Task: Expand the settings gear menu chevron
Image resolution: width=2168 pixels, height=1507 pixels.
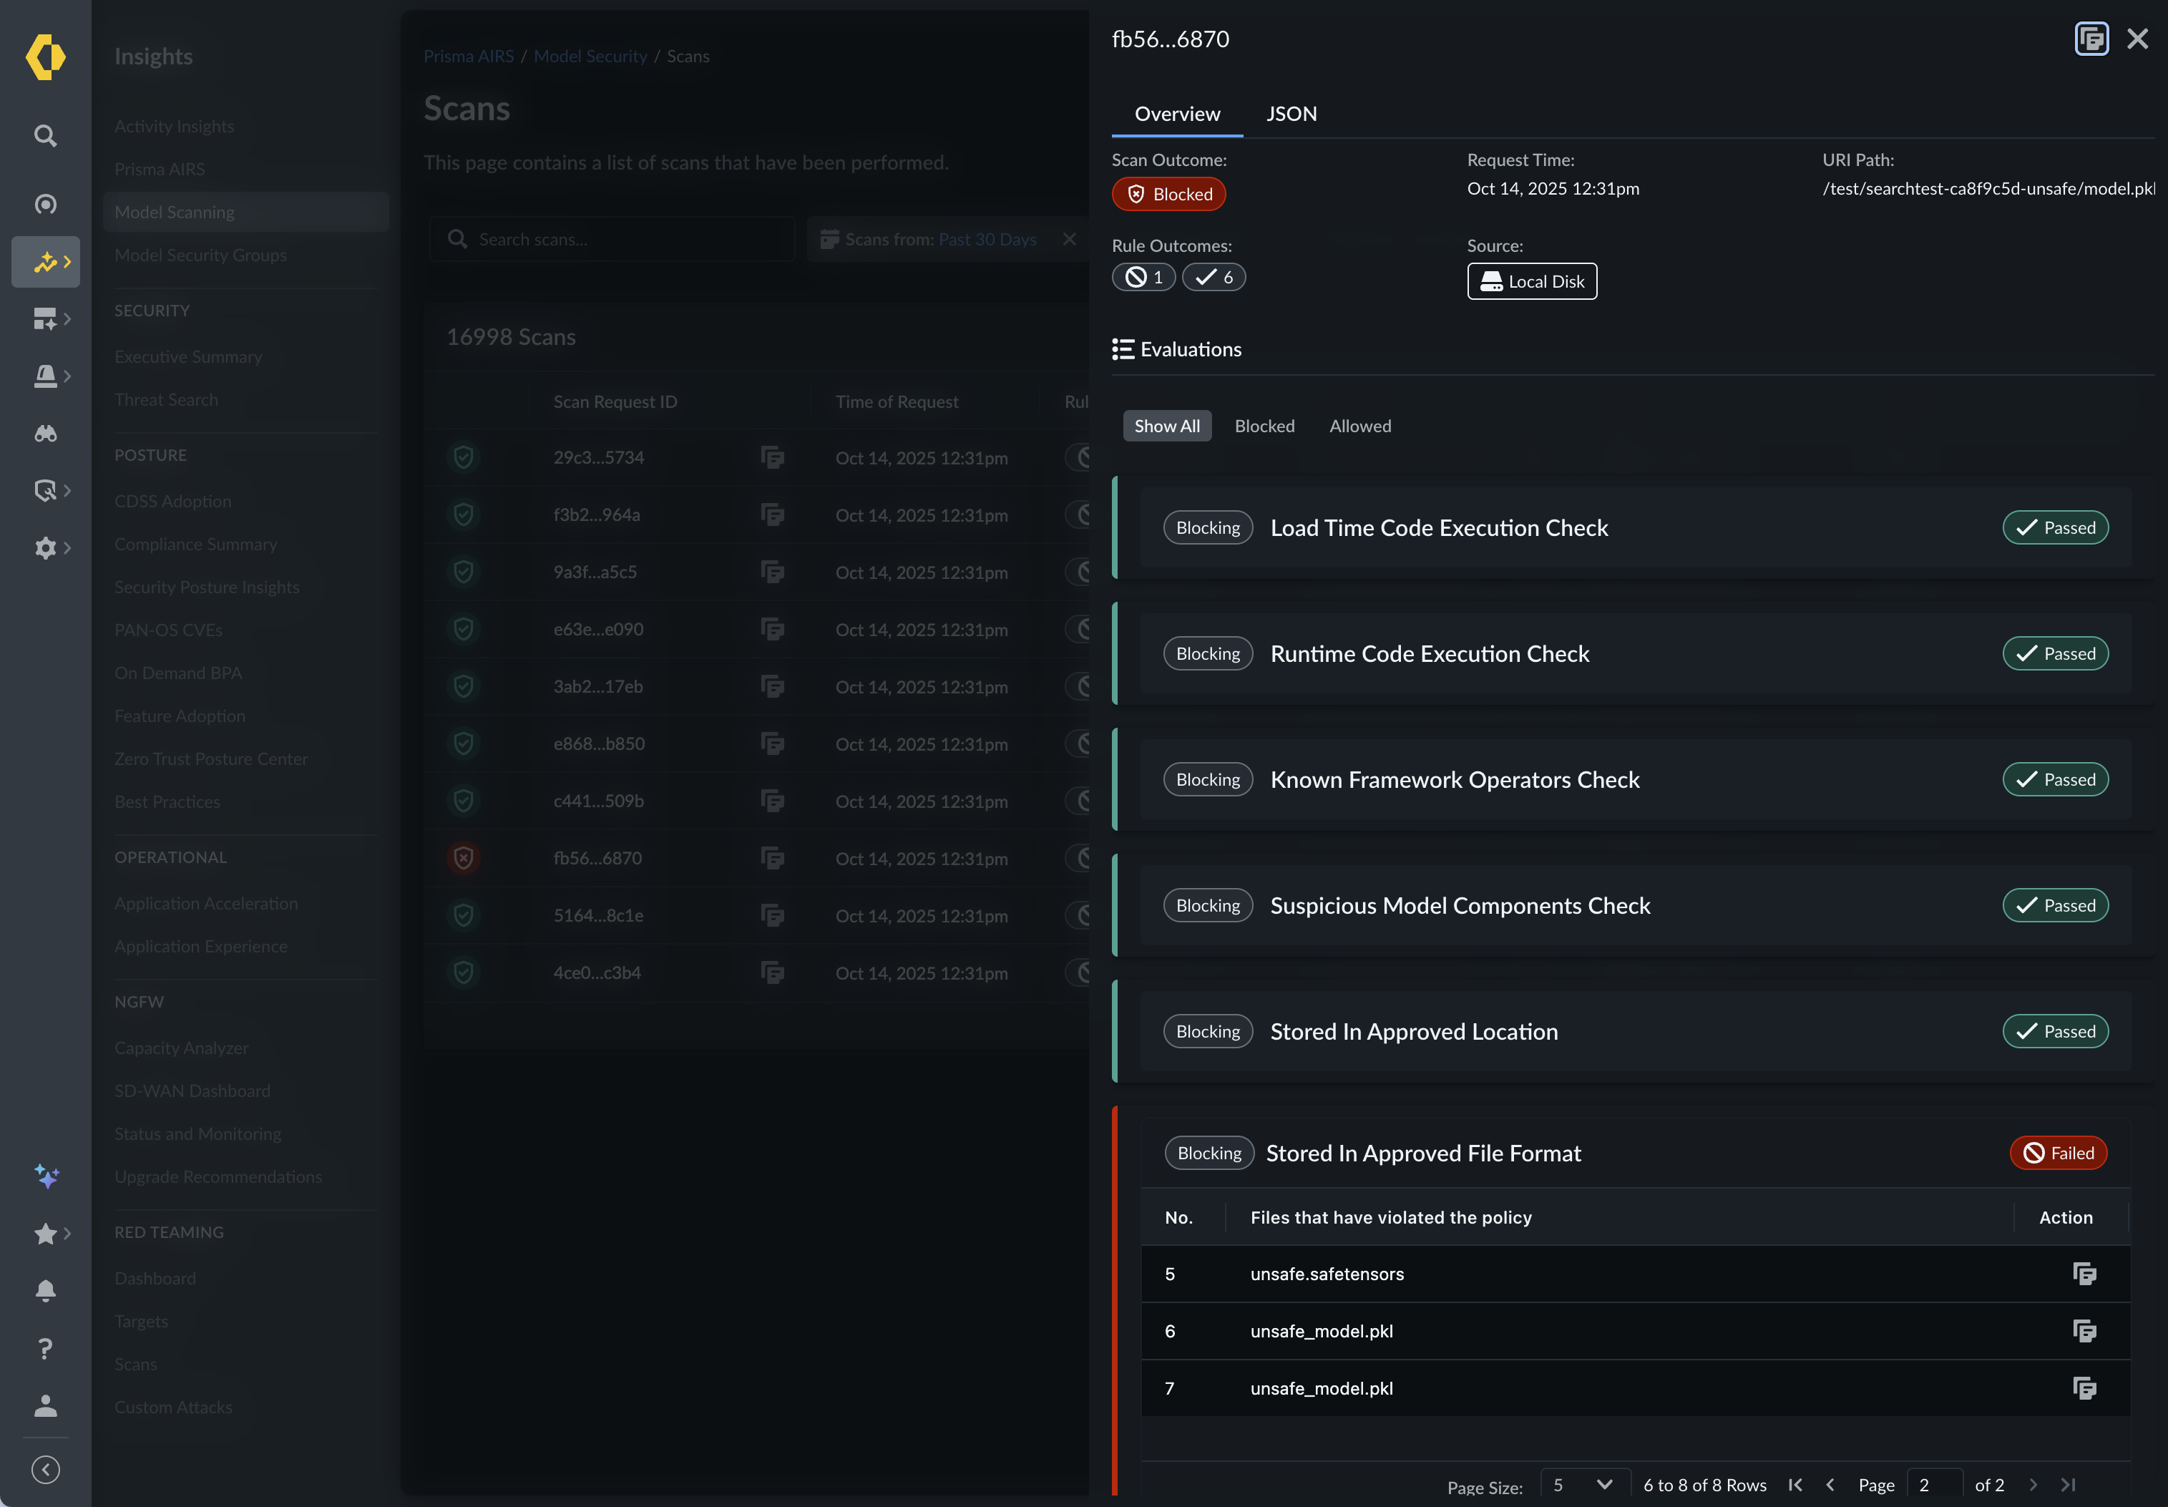Action: (x=67, y=547)
